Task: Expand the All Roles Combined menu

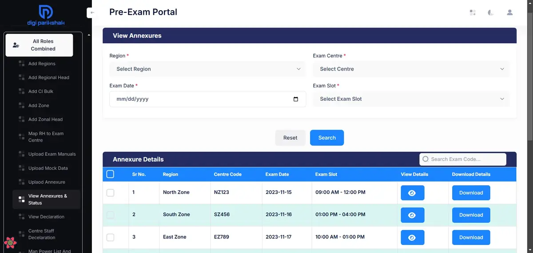Action: pos(39,45)
